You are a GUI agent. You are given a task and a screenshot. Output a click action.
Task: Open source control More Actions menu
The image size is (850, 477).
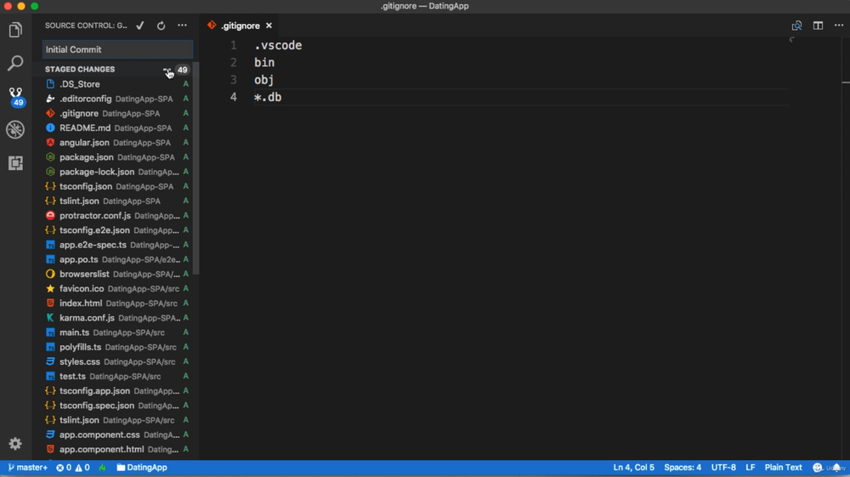[x=182, y=26]
